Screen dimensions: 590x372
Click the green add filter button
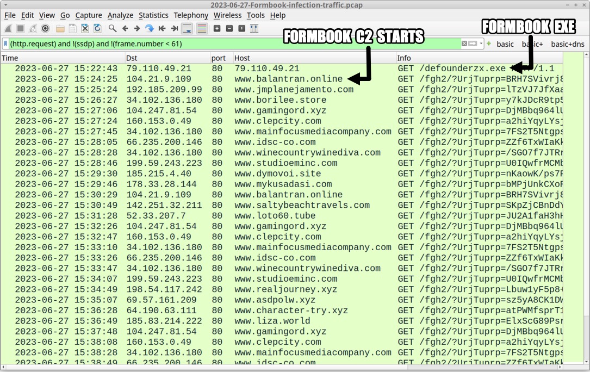[489, 44]
